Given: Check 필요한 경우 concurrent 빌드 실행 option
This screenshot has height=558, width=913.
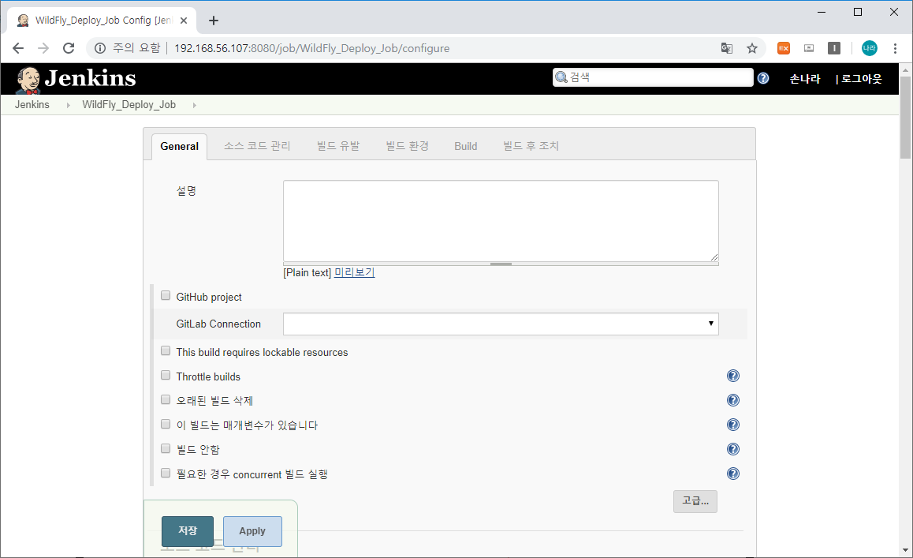Looking at the screenshot, I should [166, 474].
